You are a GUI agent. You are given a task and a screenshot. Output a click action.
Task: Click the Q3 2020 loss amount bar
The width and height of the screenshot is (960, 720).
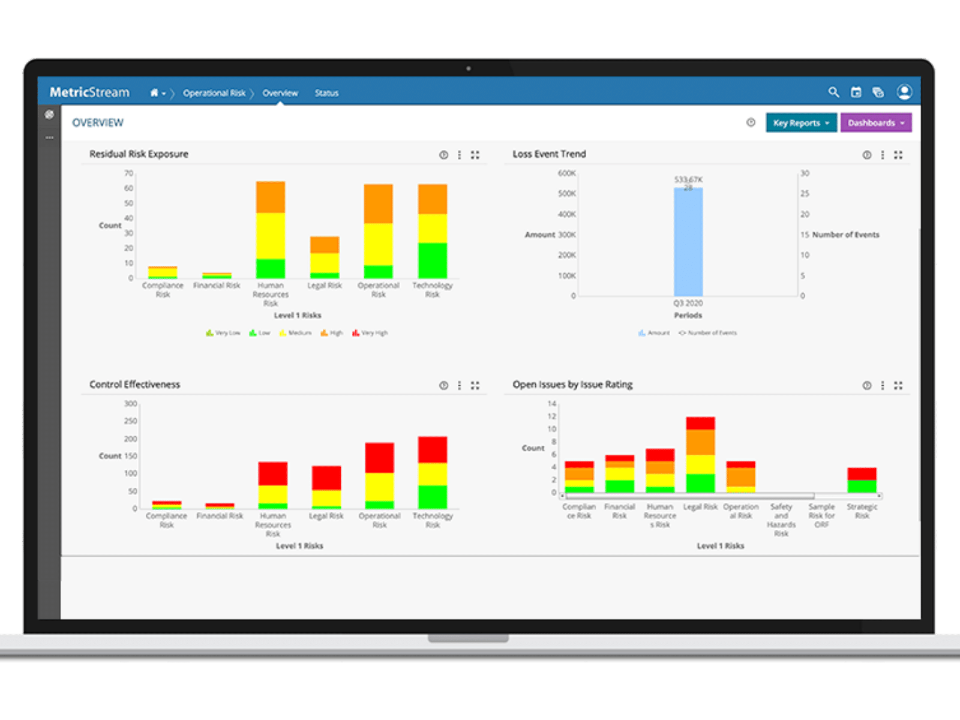(688, 242)
